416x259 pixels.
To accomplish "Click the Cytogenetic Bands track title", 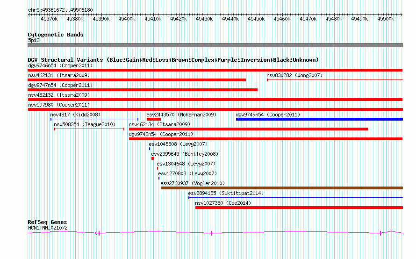I will [x=56, y=35].
